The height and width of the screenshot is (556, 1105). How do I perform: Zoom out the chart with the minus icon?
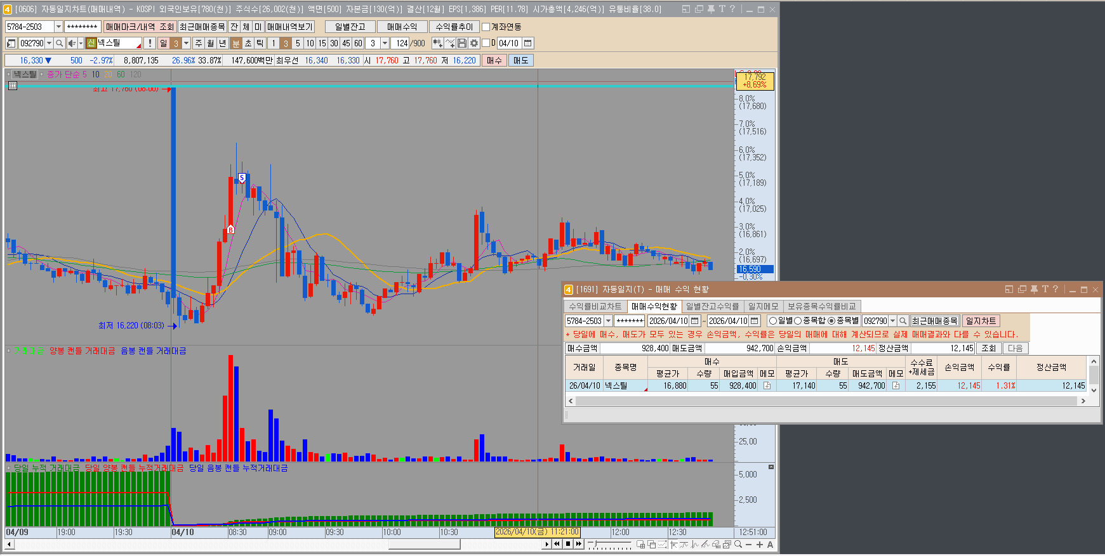pos(749,544)
